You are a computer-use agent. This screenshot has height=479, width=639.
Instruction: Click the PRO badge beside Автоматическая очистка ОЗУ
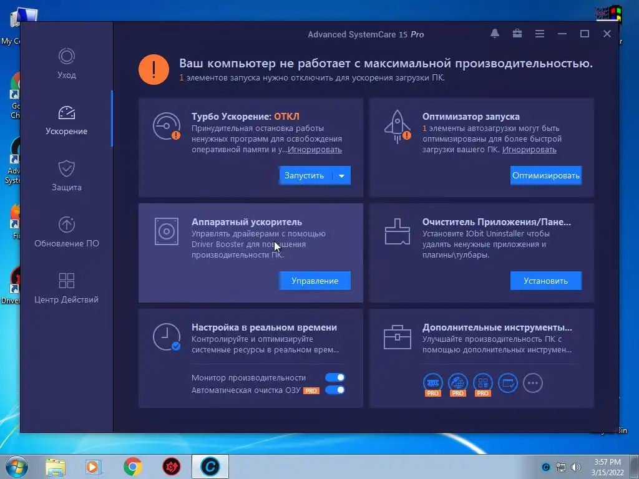tap(311, 390)
